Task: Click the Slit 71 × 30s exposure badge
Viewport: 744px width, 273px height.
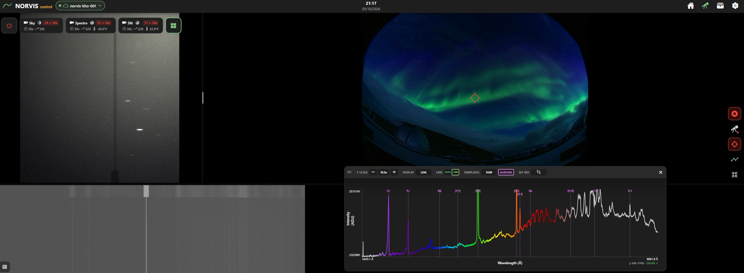Action: 150,23
